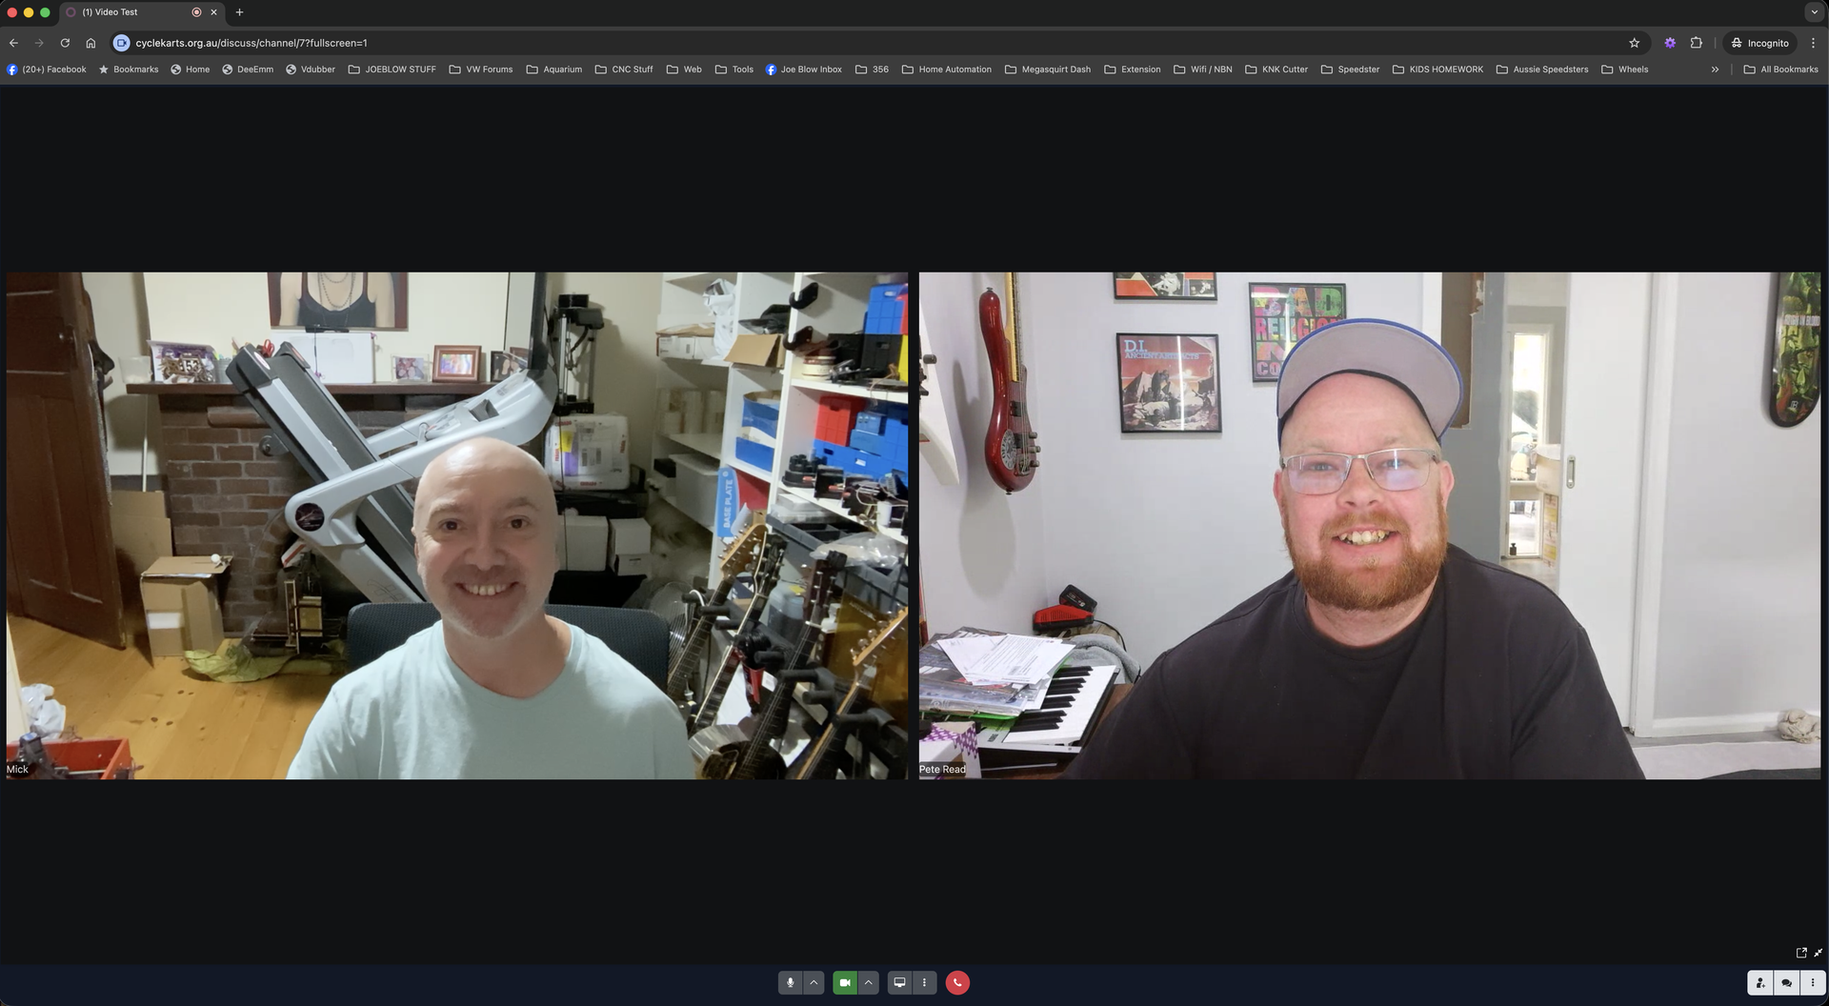Viewport: 1829px width, 1006px height.
Task: Expand microphone device options arrow
Action: coord(814,982)
